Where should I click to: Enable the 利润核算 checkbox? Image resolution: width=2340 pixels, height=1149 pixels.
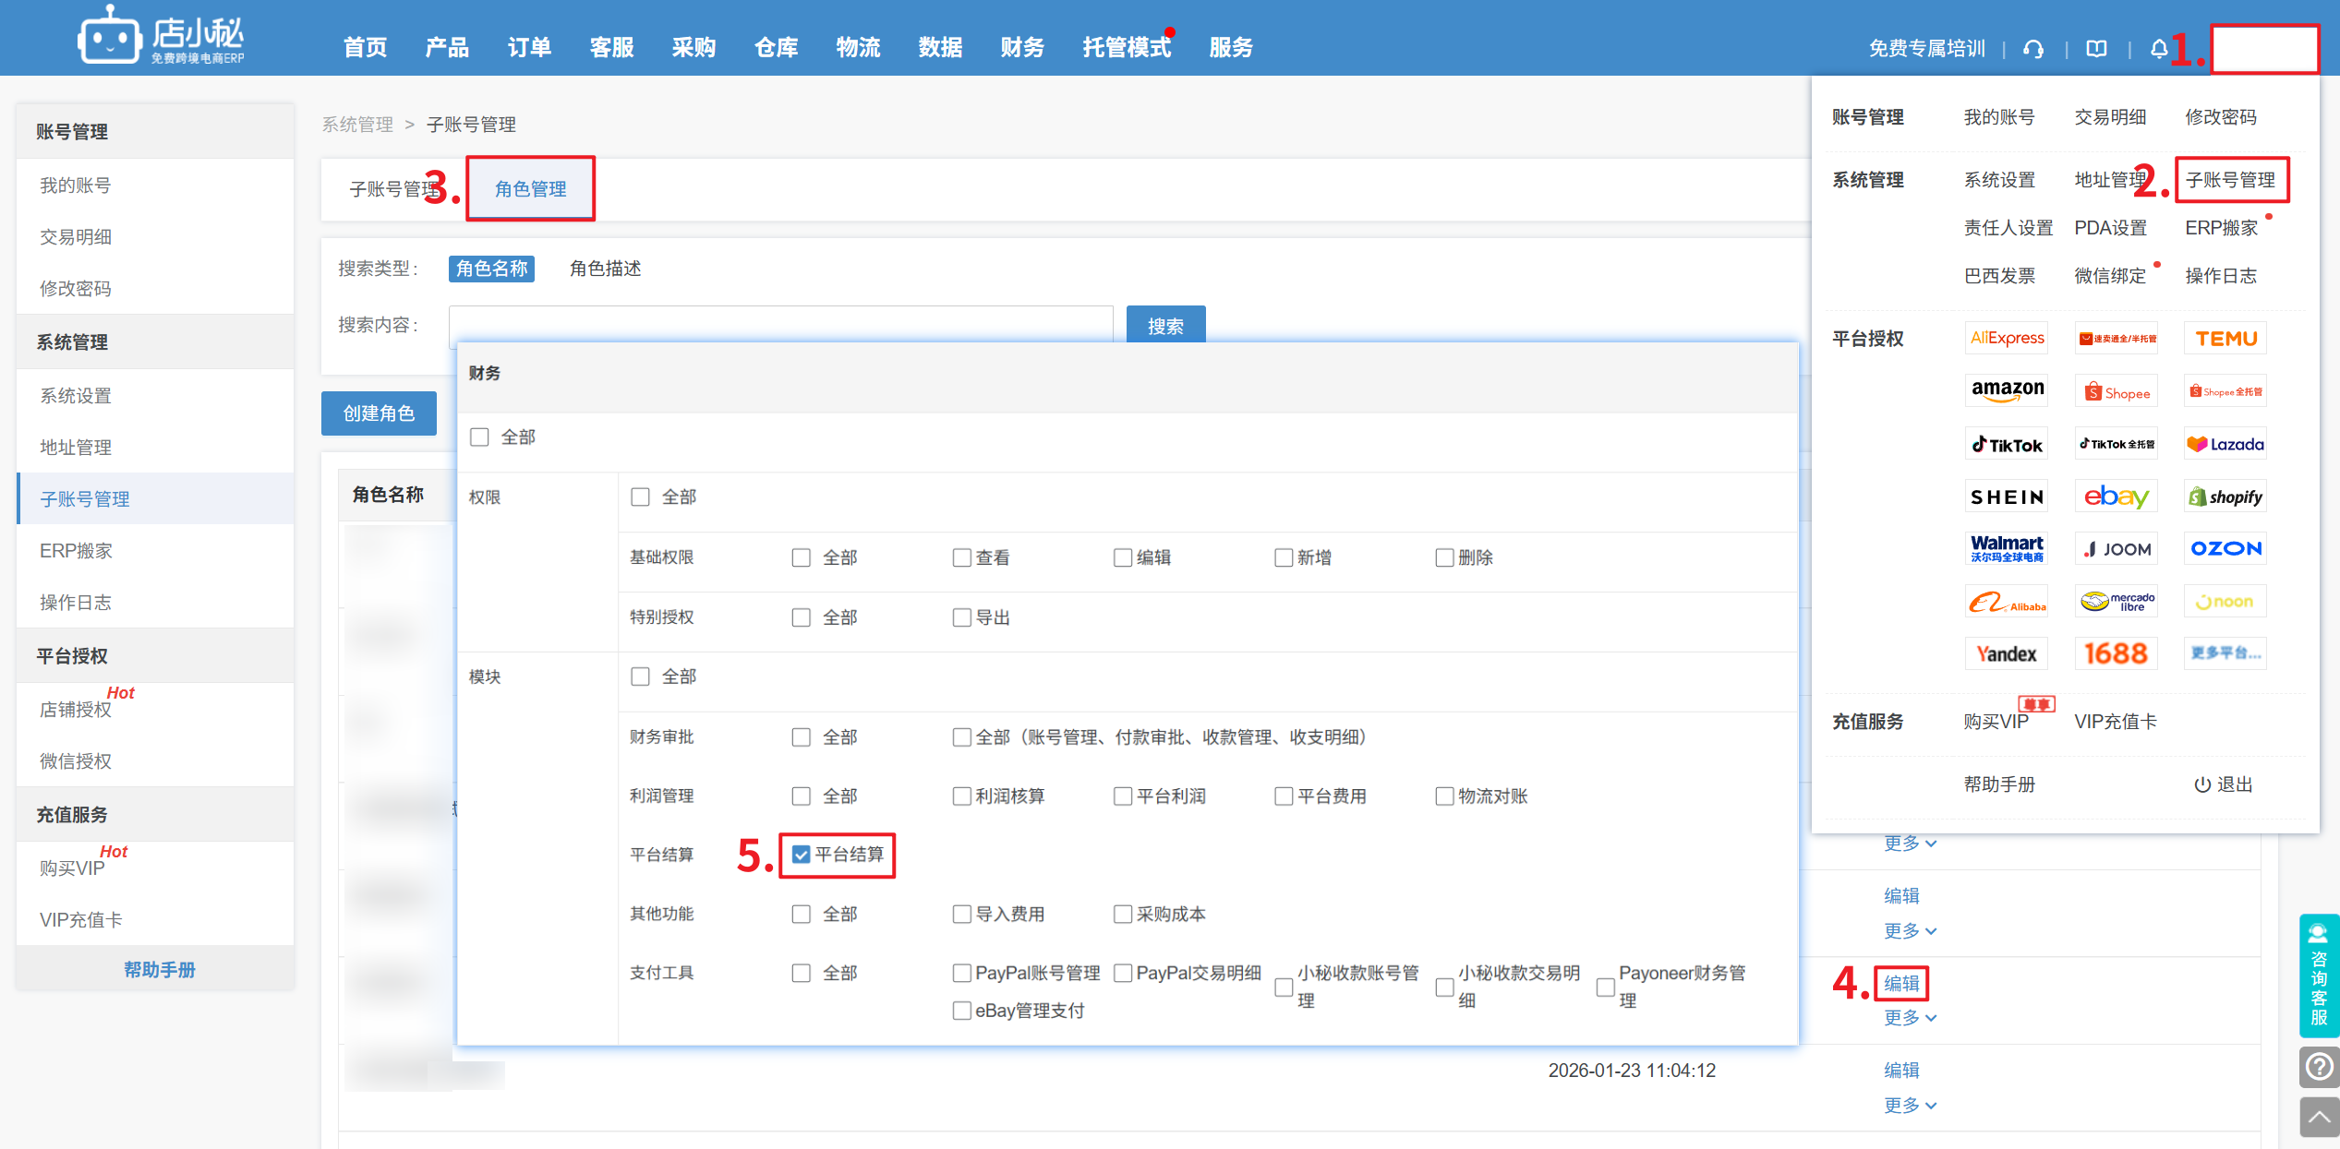coord(962,796)
